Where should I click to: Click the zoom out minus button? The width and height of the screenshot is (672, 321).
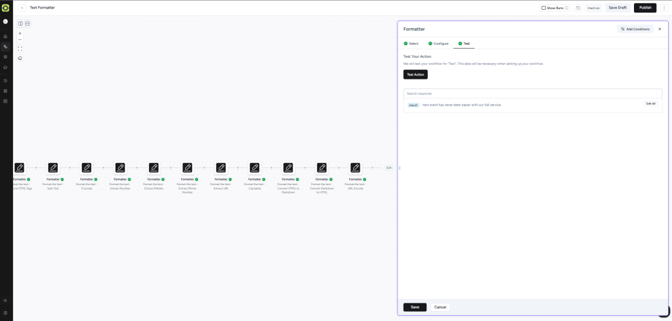click(x=20, y=39)
